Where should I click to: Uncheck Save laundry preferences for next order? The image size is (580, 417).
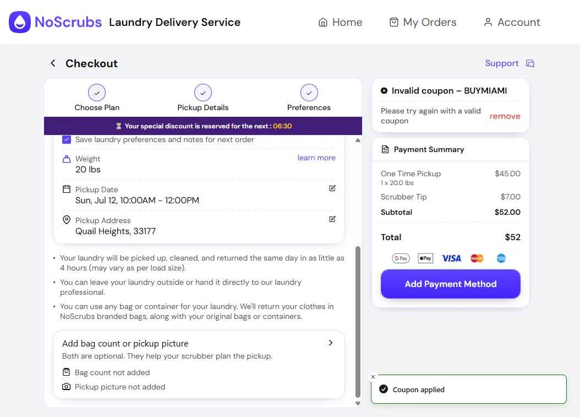[x=67, y=139]
